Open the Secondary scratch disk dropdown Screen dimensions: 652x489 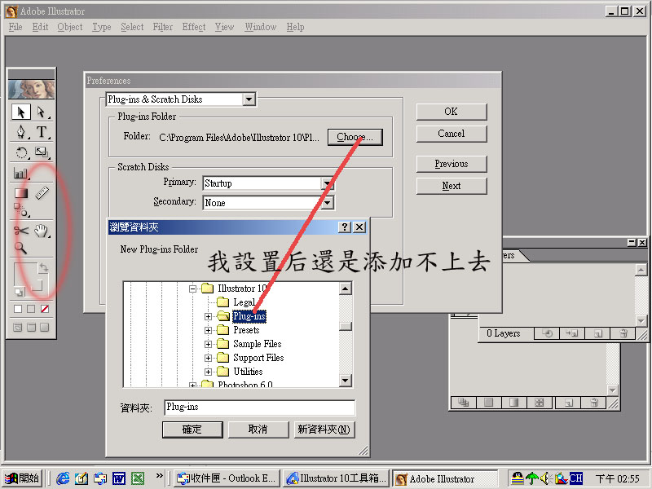[x=327, y=203]
